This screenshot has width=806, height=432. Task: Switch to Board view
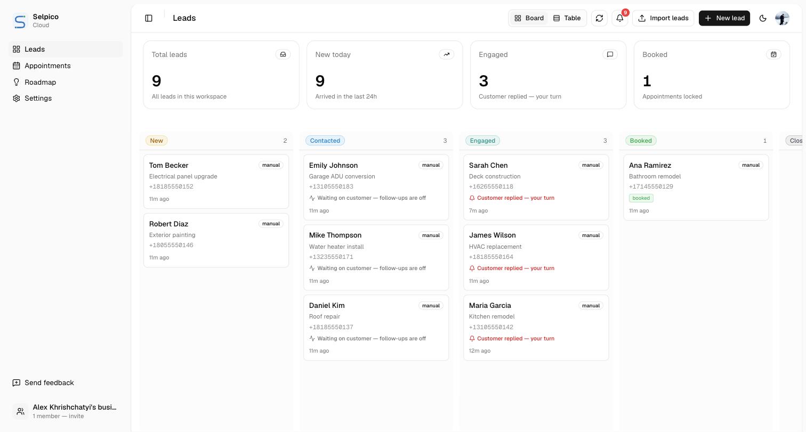tap(529, 18)
